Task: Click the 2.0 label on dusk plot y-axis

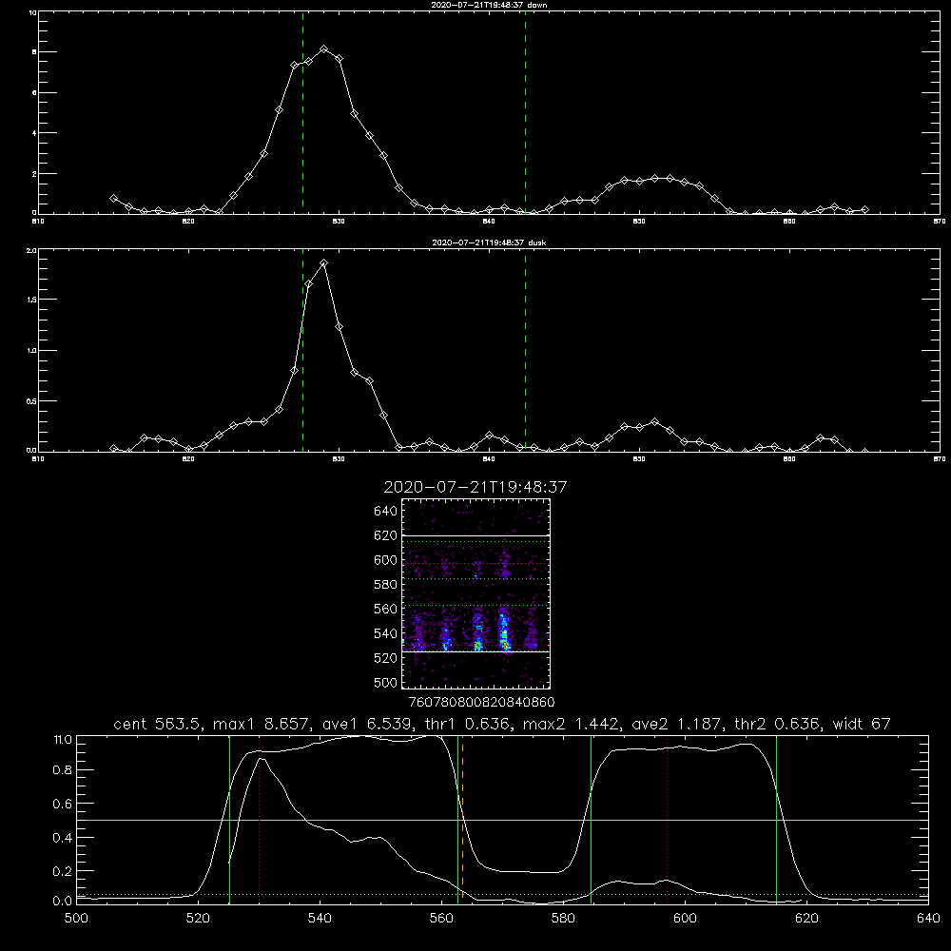Action: pos(32,250)
